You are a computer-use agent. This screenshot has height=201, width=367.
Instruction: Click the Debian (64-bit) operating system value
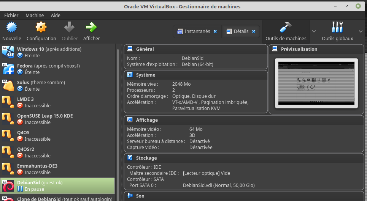[x=197, y=64]
